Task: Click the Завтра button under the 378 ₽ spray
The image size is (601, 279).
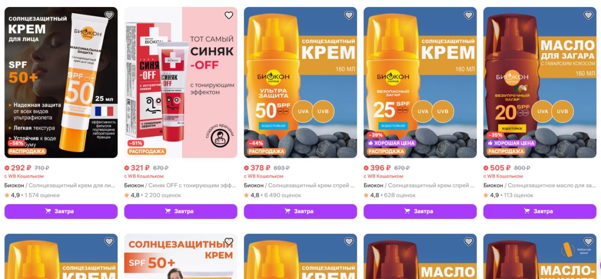Action: 300,211
